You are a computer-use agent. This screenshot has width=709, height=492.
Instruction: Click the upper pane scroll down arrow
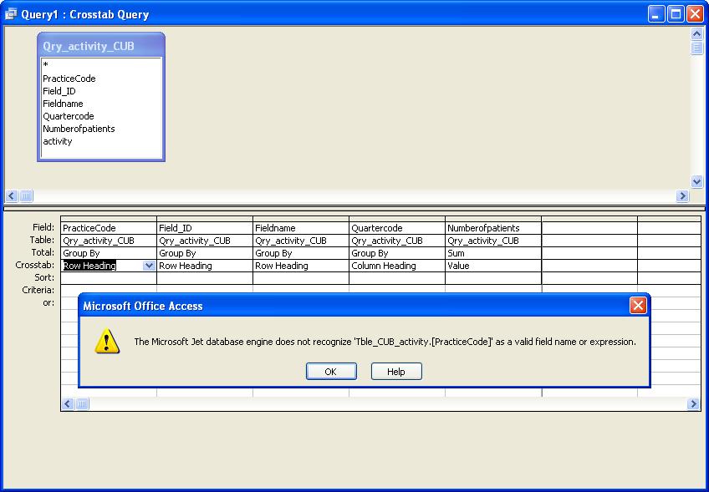pyautogui.click(x=696, y=181)
